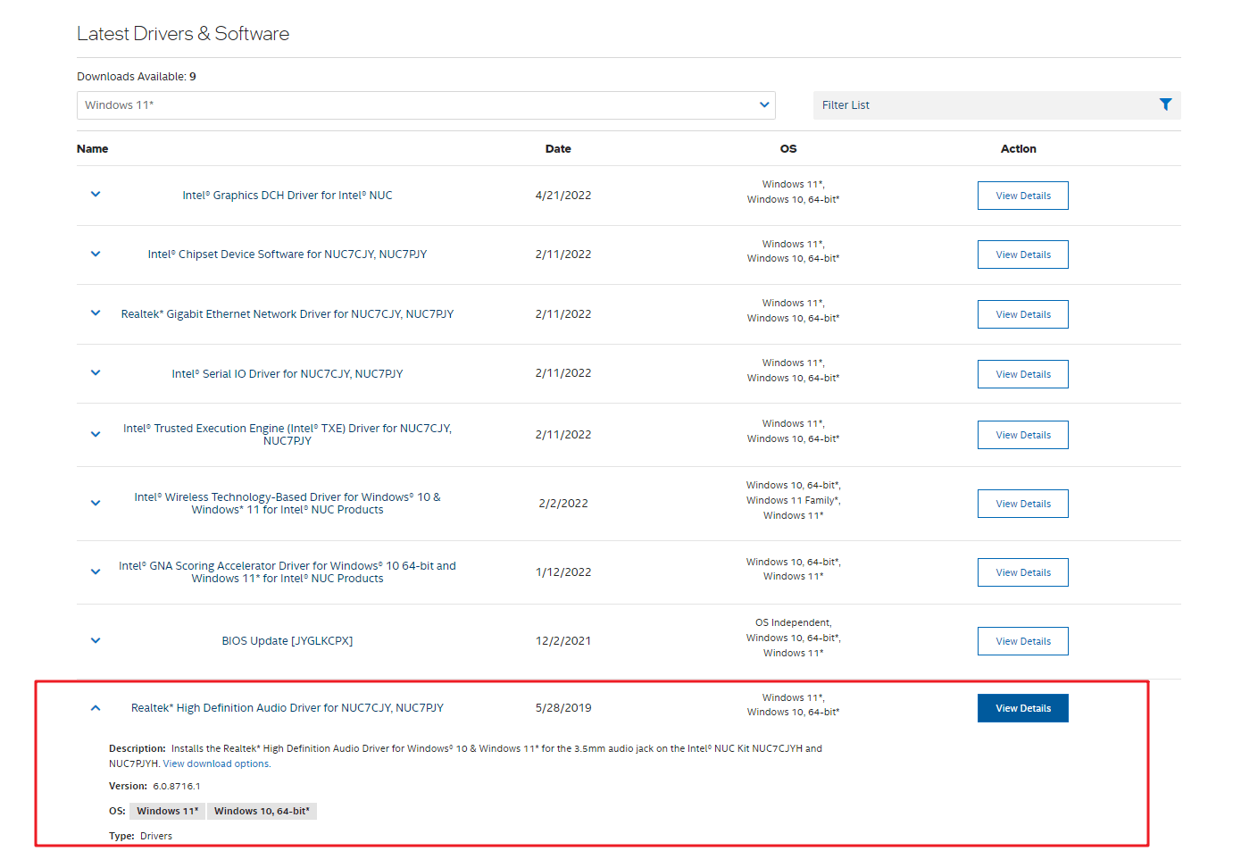Expand Intel Trusted Execution Engine row chevron

pyautogui.click(x=96, y=434)
